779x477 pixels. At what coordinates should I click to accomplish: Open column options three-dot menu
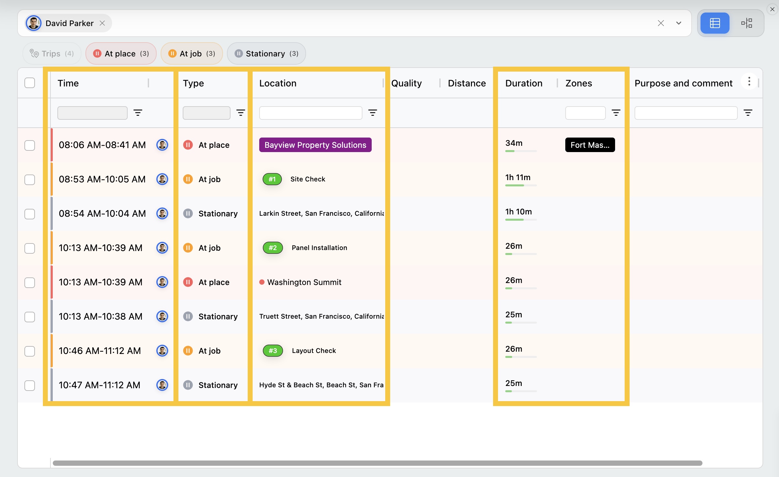[x=749, y=81]
